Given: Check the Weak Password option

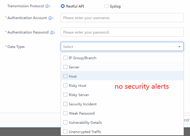Looking at the screenshot, I should (65, 113).
